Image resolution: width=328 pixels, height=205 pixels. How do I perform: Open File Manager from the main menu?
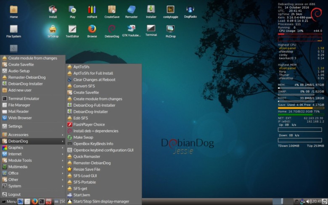(33, 105)
